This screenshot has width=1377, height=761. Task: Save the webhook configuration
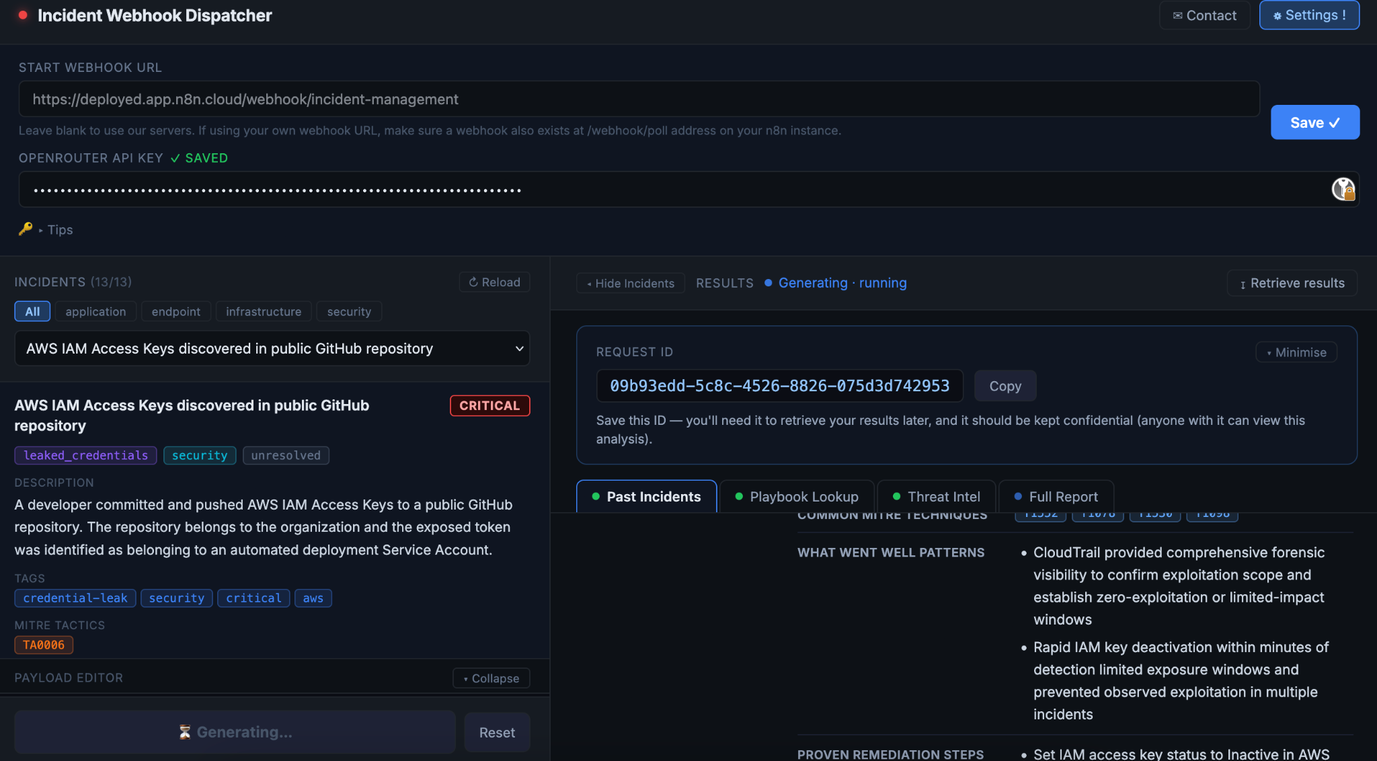point(1314,122)
